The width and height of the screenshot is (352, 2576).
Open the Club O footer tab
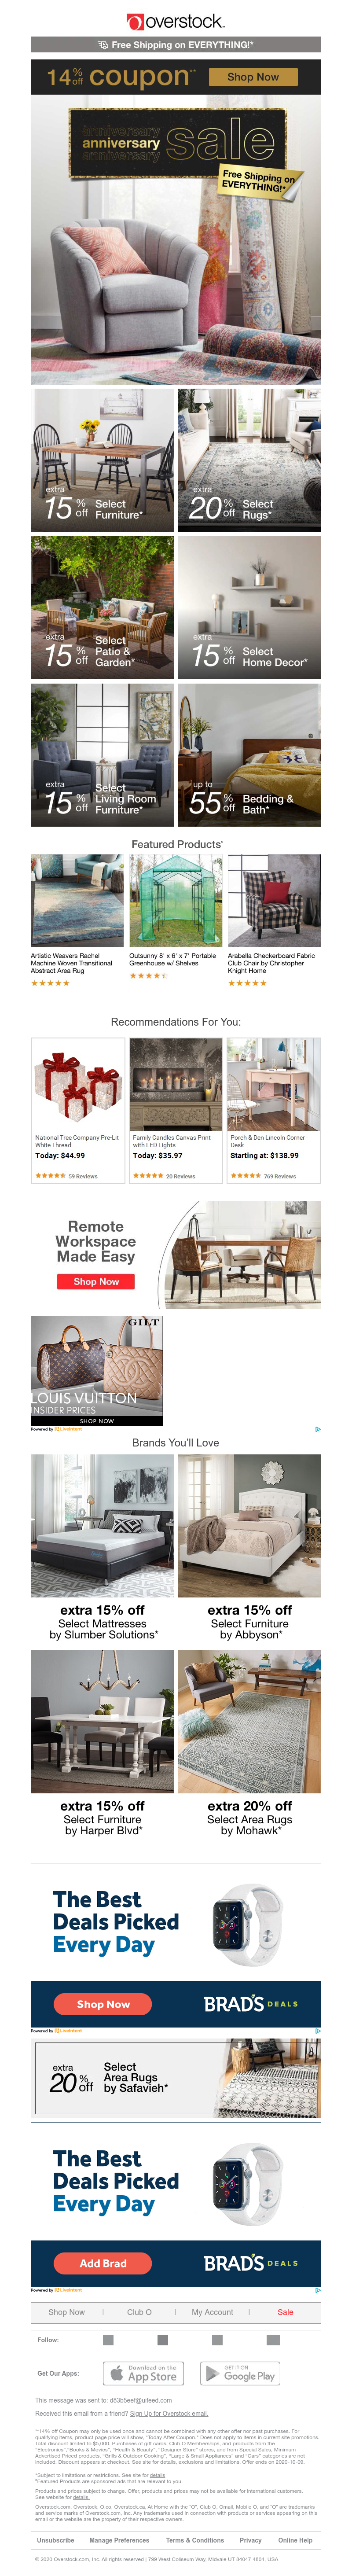pyautogui.click(x=139, y=2311)
